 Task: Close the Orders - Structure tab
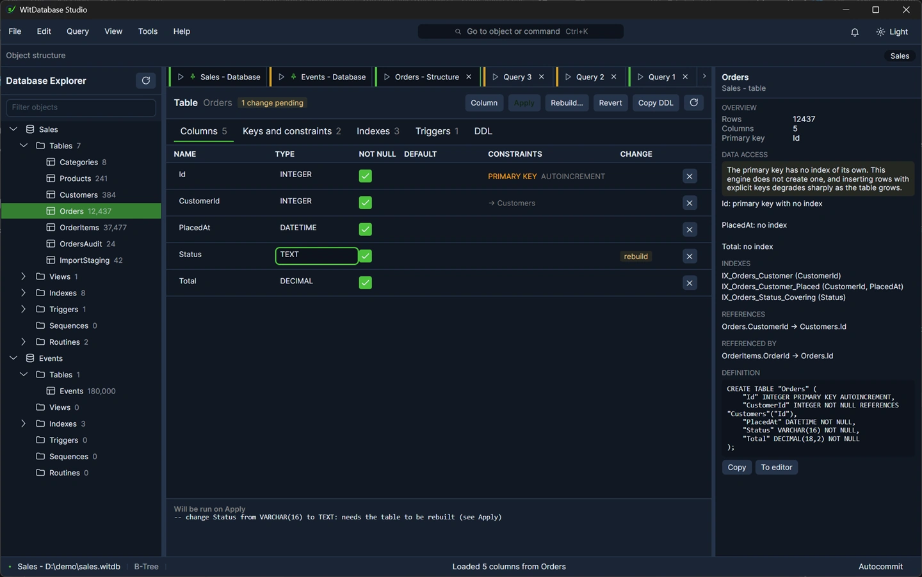coord(469,77)
